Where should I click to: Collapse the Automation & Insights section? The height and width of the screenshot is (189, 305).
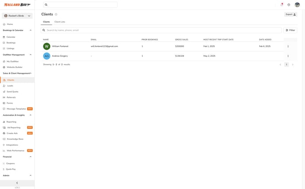point(31,115)
